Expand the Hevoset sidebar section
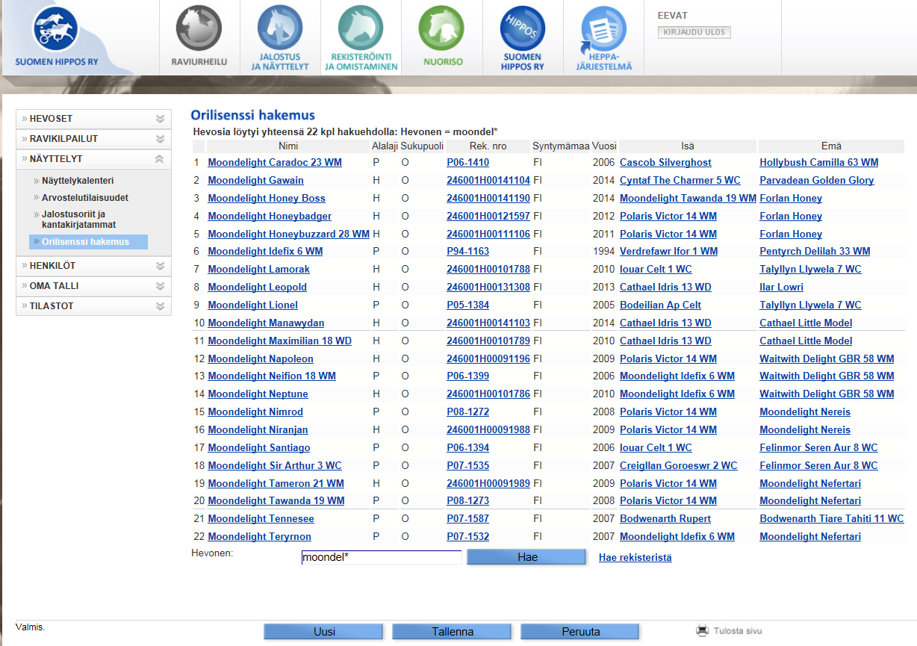 [x=93, y=119]
